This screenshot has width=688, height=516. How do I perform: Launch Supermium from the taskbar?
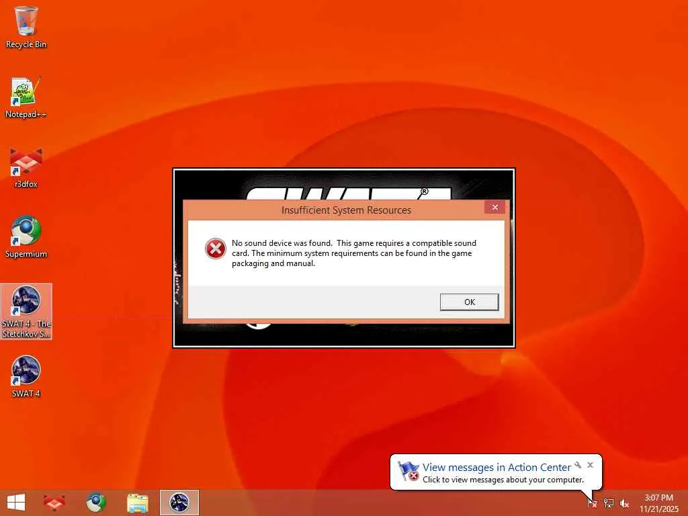[x=95, y=503]
